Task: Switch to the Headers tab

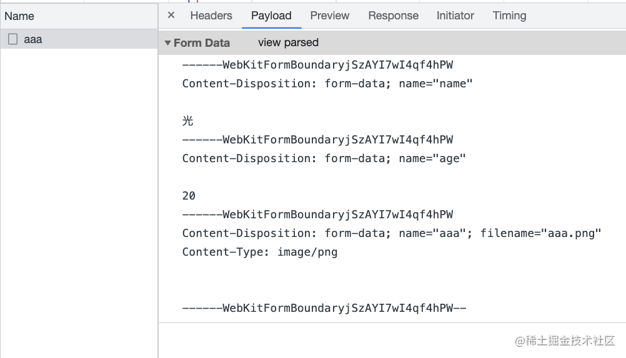Action: tap(211, 16)
